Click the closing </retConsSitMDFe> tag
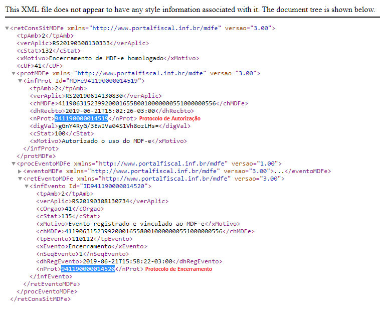The image size is (380, 310). click(41, 299)
